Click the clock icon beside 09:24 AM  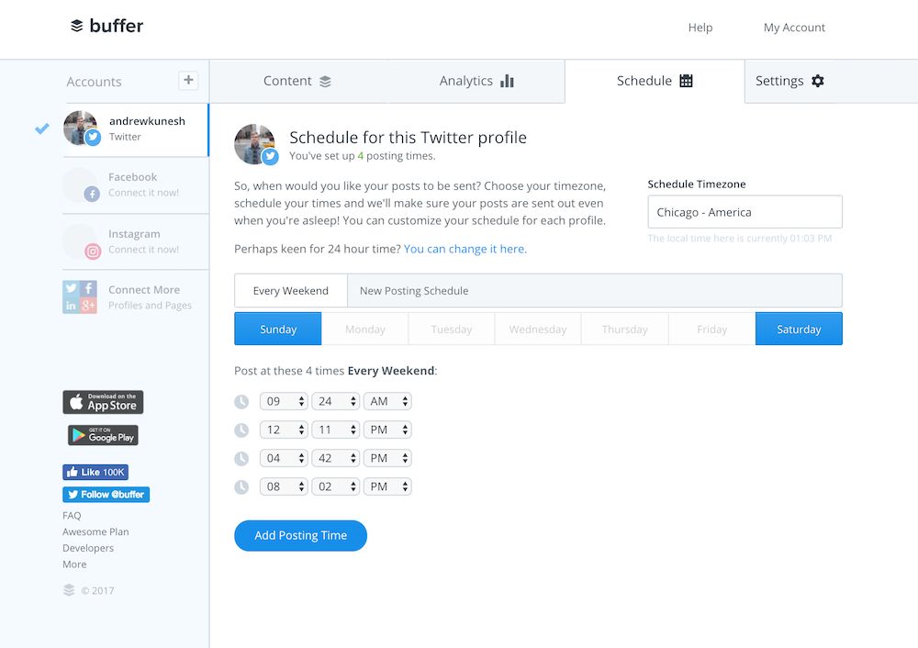click(x=241, y=401)
